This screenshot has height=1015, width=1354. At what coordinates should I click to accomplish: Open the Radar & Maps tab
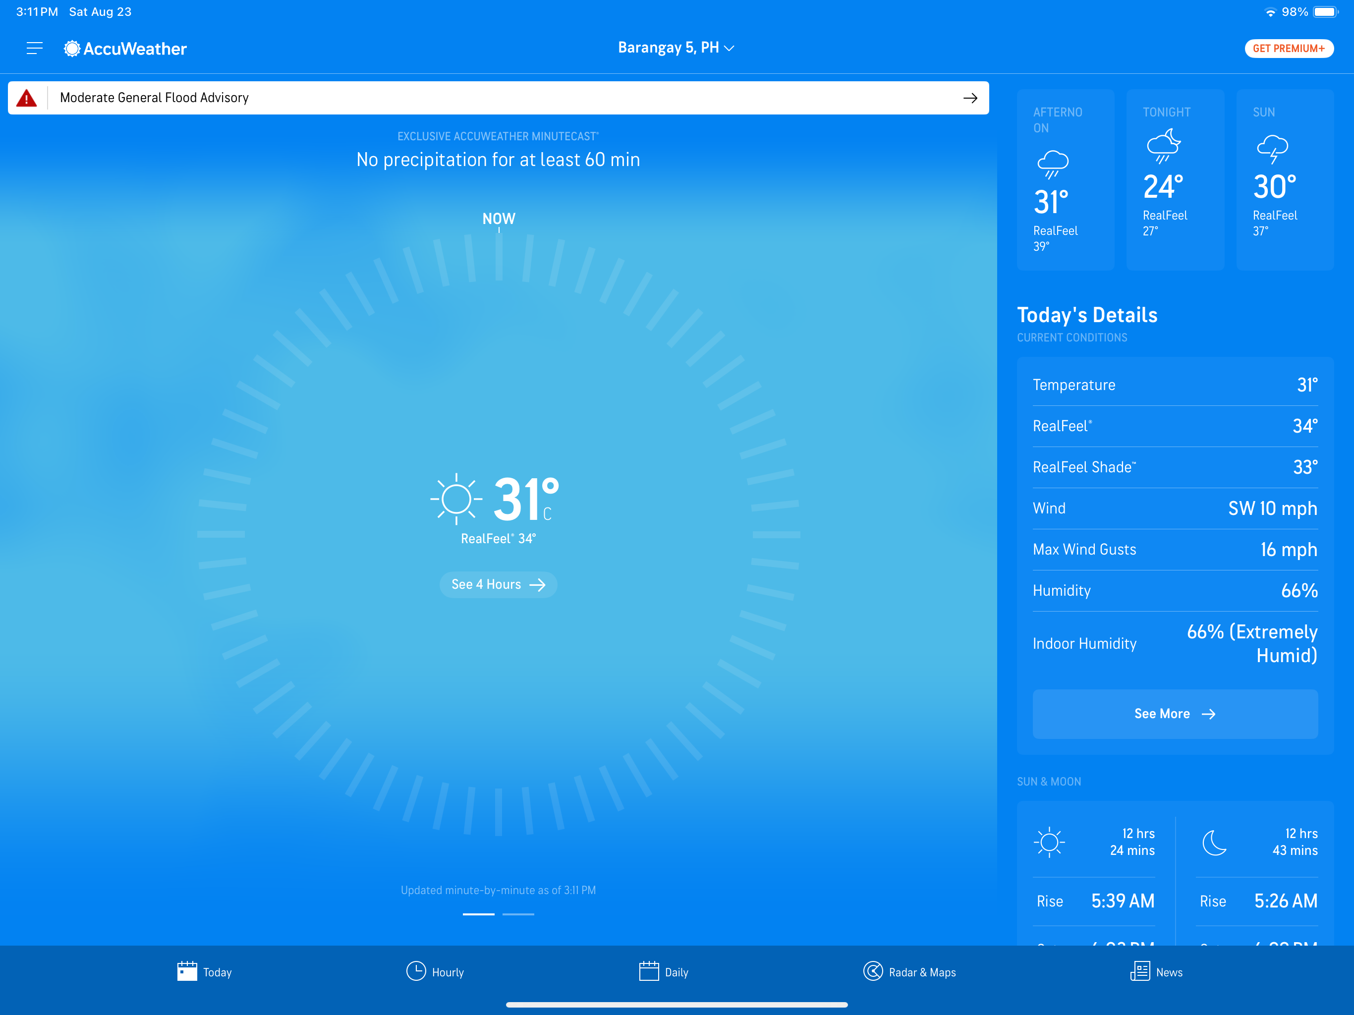(909, 972)
